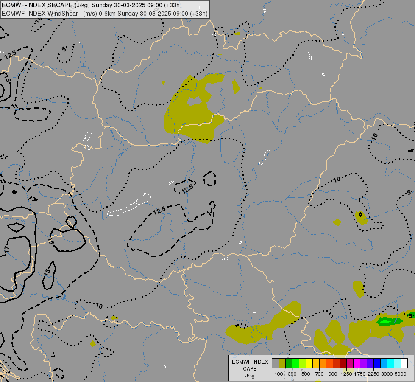415x382 pixels.
Task: Click the white legend swatch
Action: pyautogui.click(x=404, y=363)
